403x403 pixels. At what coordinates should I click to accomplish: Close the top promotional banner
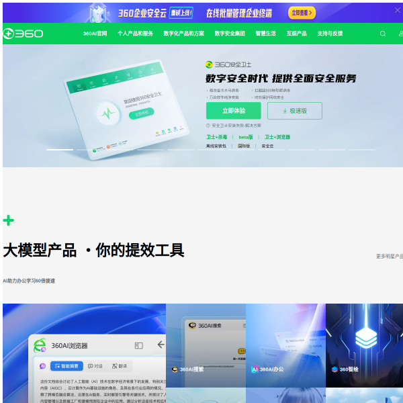(397, 10)
